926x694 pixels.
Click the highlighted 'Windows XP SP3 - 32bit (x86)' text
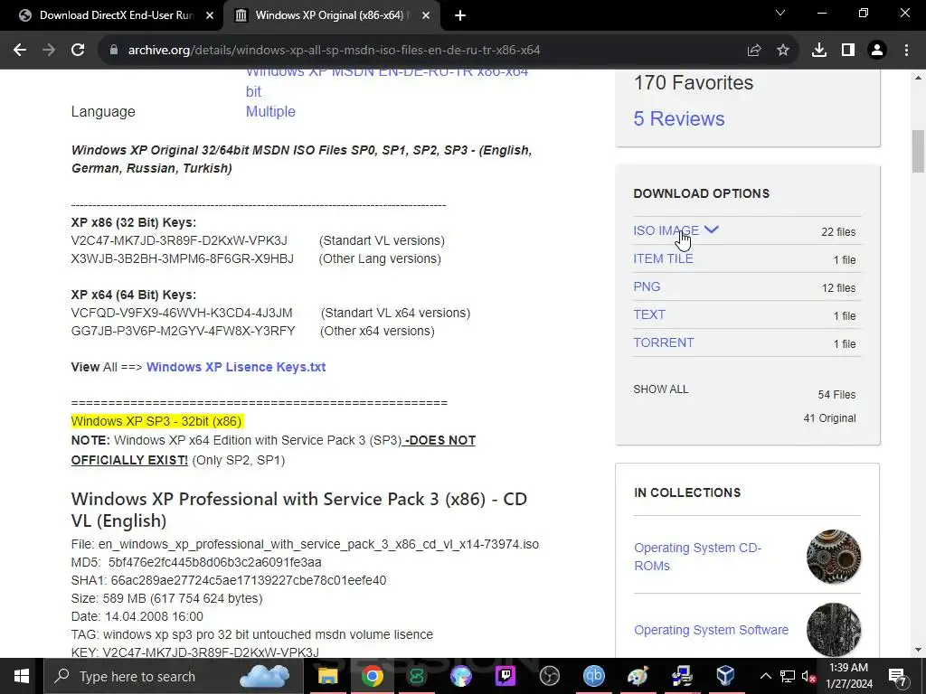click(156, 421)
